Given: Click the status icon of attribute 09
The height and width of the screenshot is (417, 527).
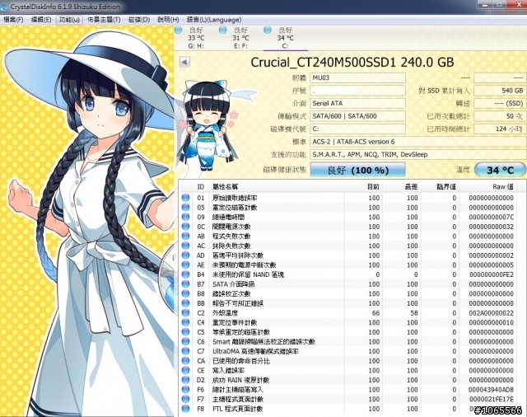Looking at the screenshot, I should (185, 217).
